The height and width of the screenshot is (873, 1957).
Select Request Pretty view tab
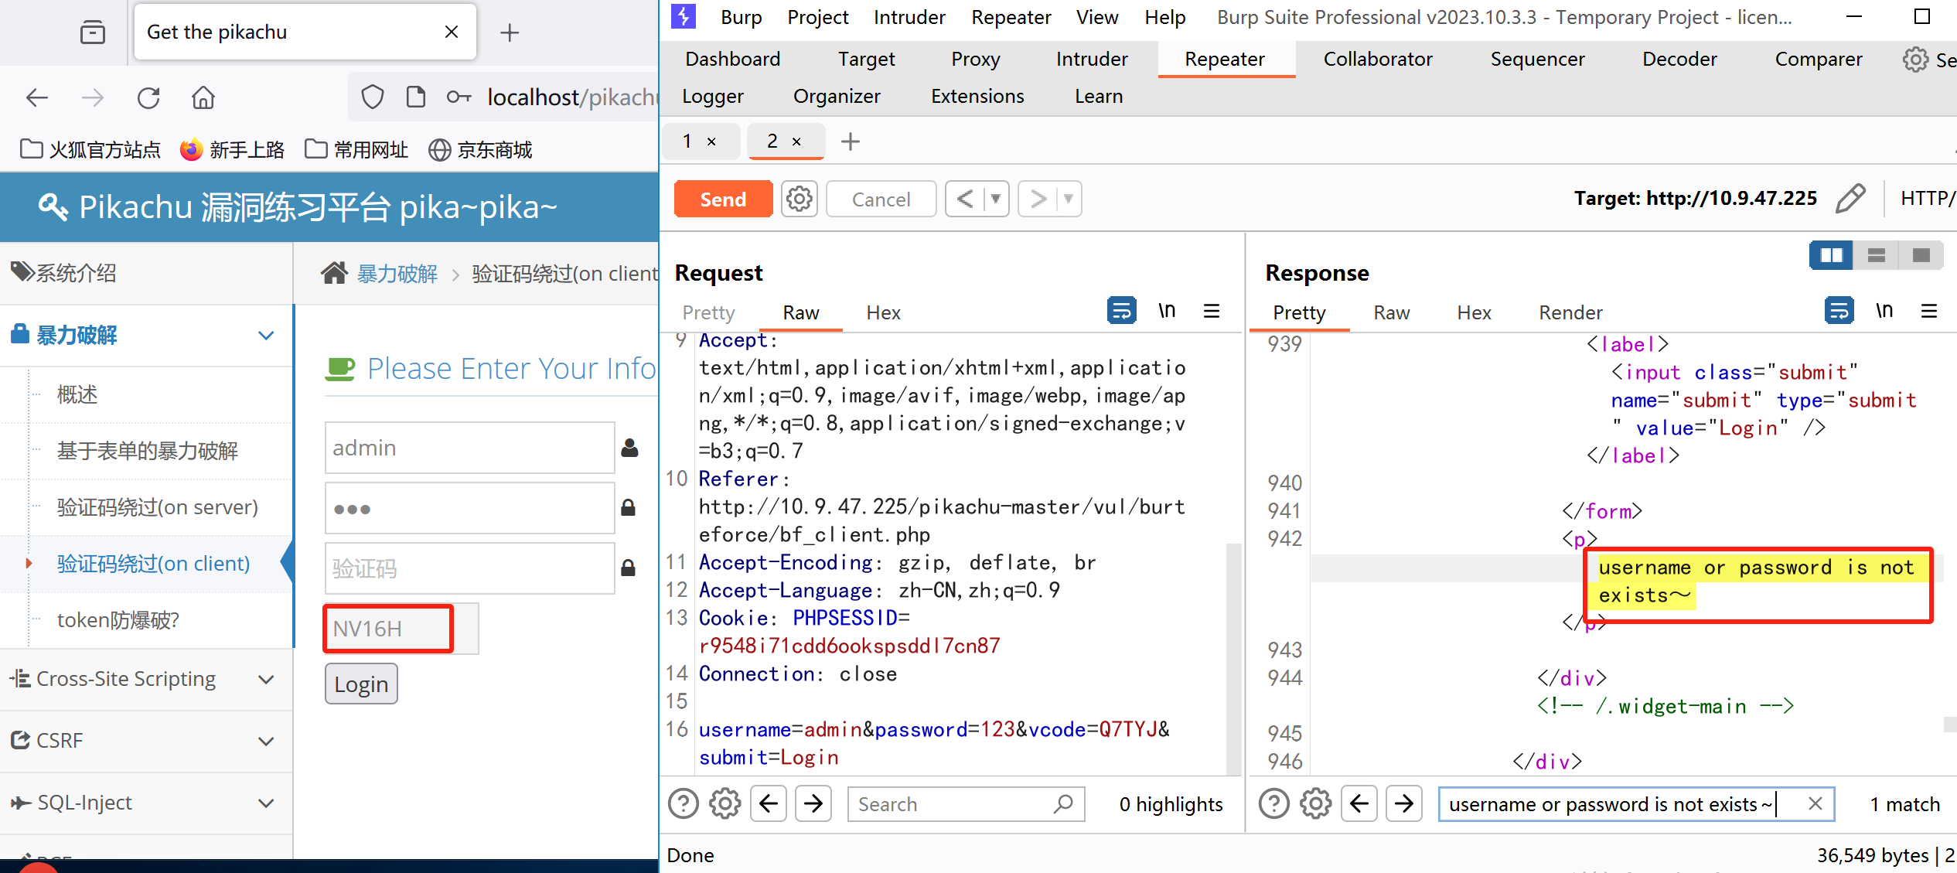tap(708, 312)
